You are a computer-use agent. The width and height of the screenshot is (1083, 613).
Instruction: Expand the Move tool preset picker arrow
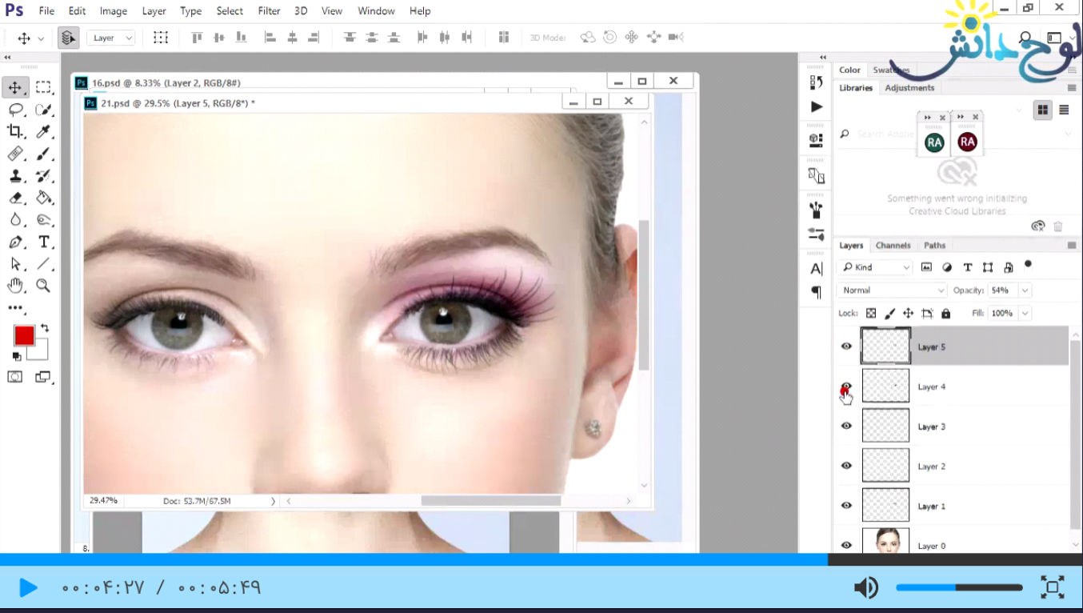pos(41,38)
